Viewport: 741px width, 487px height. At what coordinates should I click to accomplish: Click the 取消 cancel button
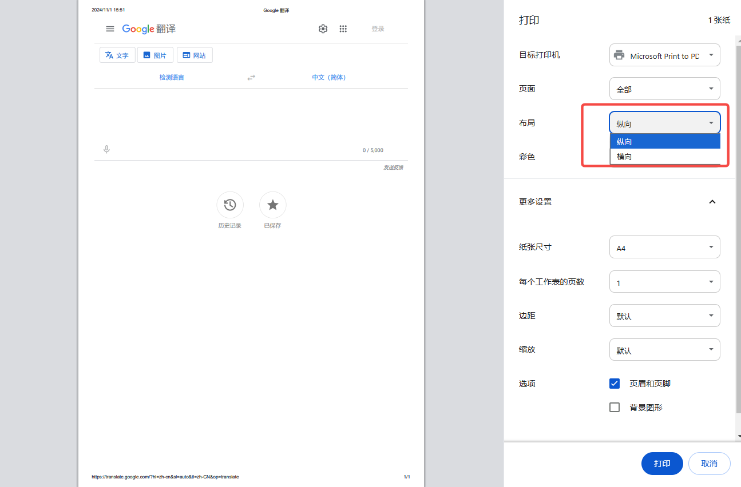coord(710,464)
